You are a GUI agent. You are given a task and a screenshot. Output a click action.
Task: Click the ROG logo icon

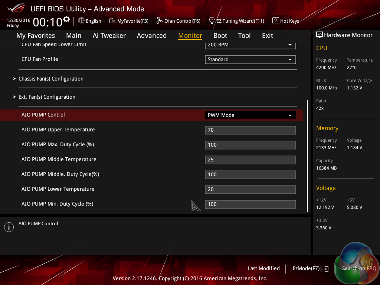pos(16,8)
